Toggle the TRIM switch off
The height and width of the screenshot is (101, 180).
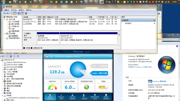click(103, 87)
